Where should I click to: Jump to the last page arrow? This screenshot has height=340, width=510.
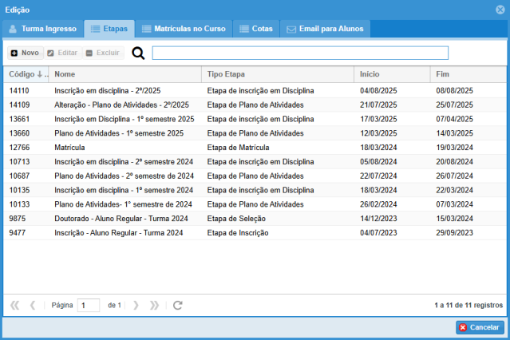pos(154,305)
